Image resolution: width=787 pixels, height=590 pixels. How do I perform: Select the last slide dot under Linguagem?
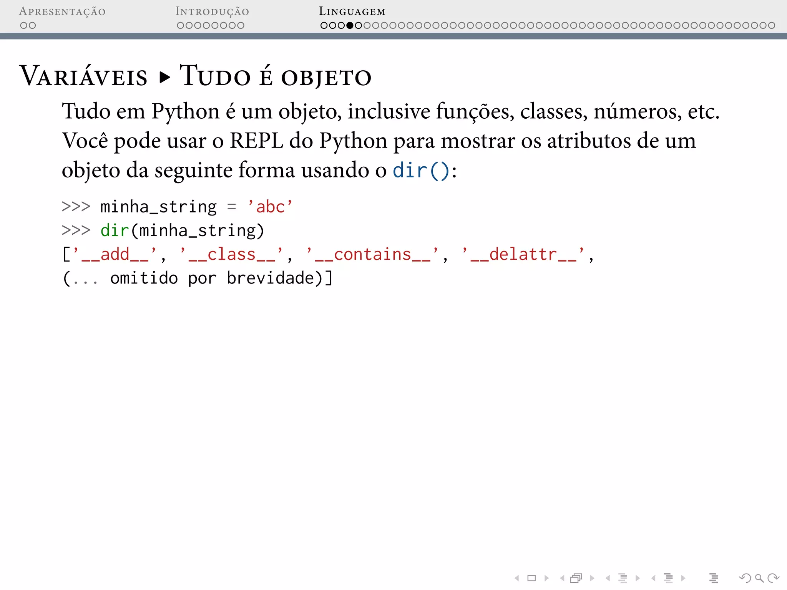click(x=771, y=25)
